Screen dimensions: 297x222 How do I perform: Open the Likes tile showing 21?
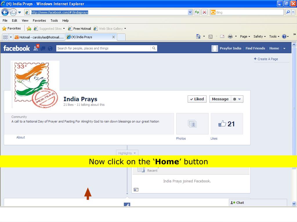coord(227,124)
